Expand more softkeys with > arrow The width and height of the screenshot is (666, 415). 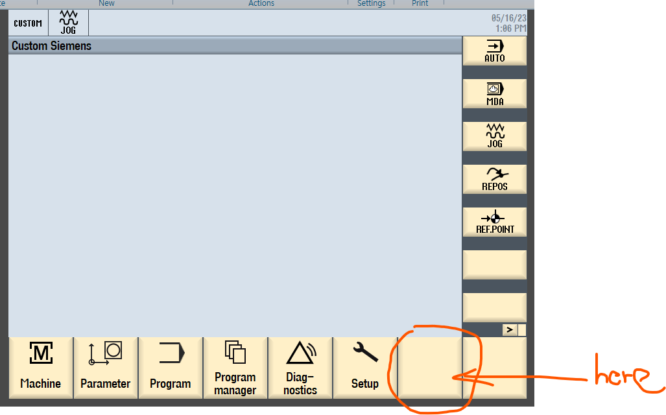click(x=510, y=329)
